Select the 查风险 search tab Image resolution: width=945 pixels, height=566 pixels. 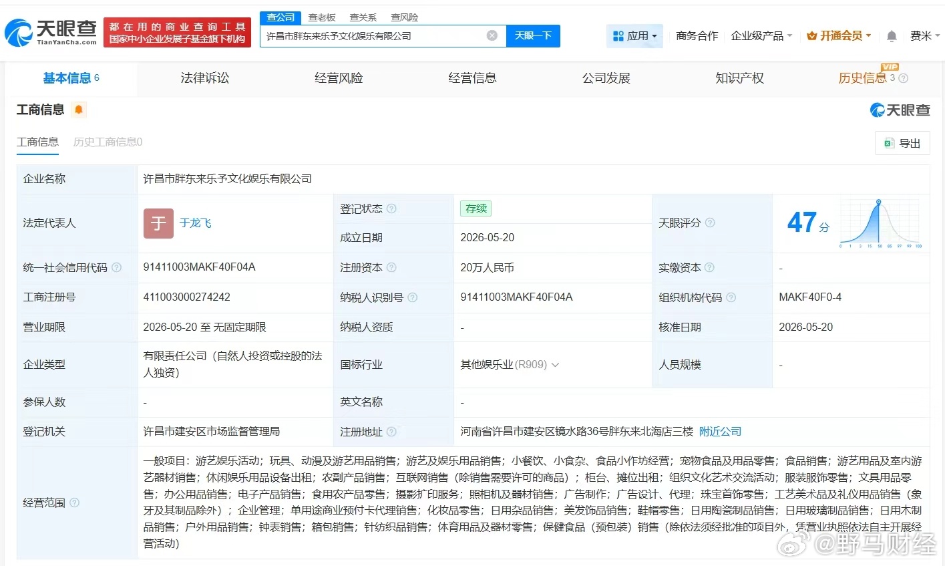click(405, 17)
